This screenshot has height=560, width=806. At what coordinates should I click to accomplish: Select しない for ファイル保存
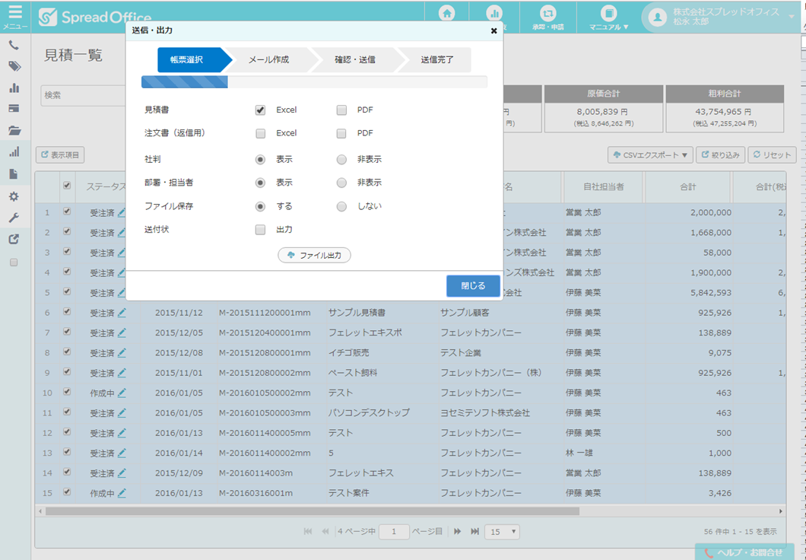coord(341,206)
